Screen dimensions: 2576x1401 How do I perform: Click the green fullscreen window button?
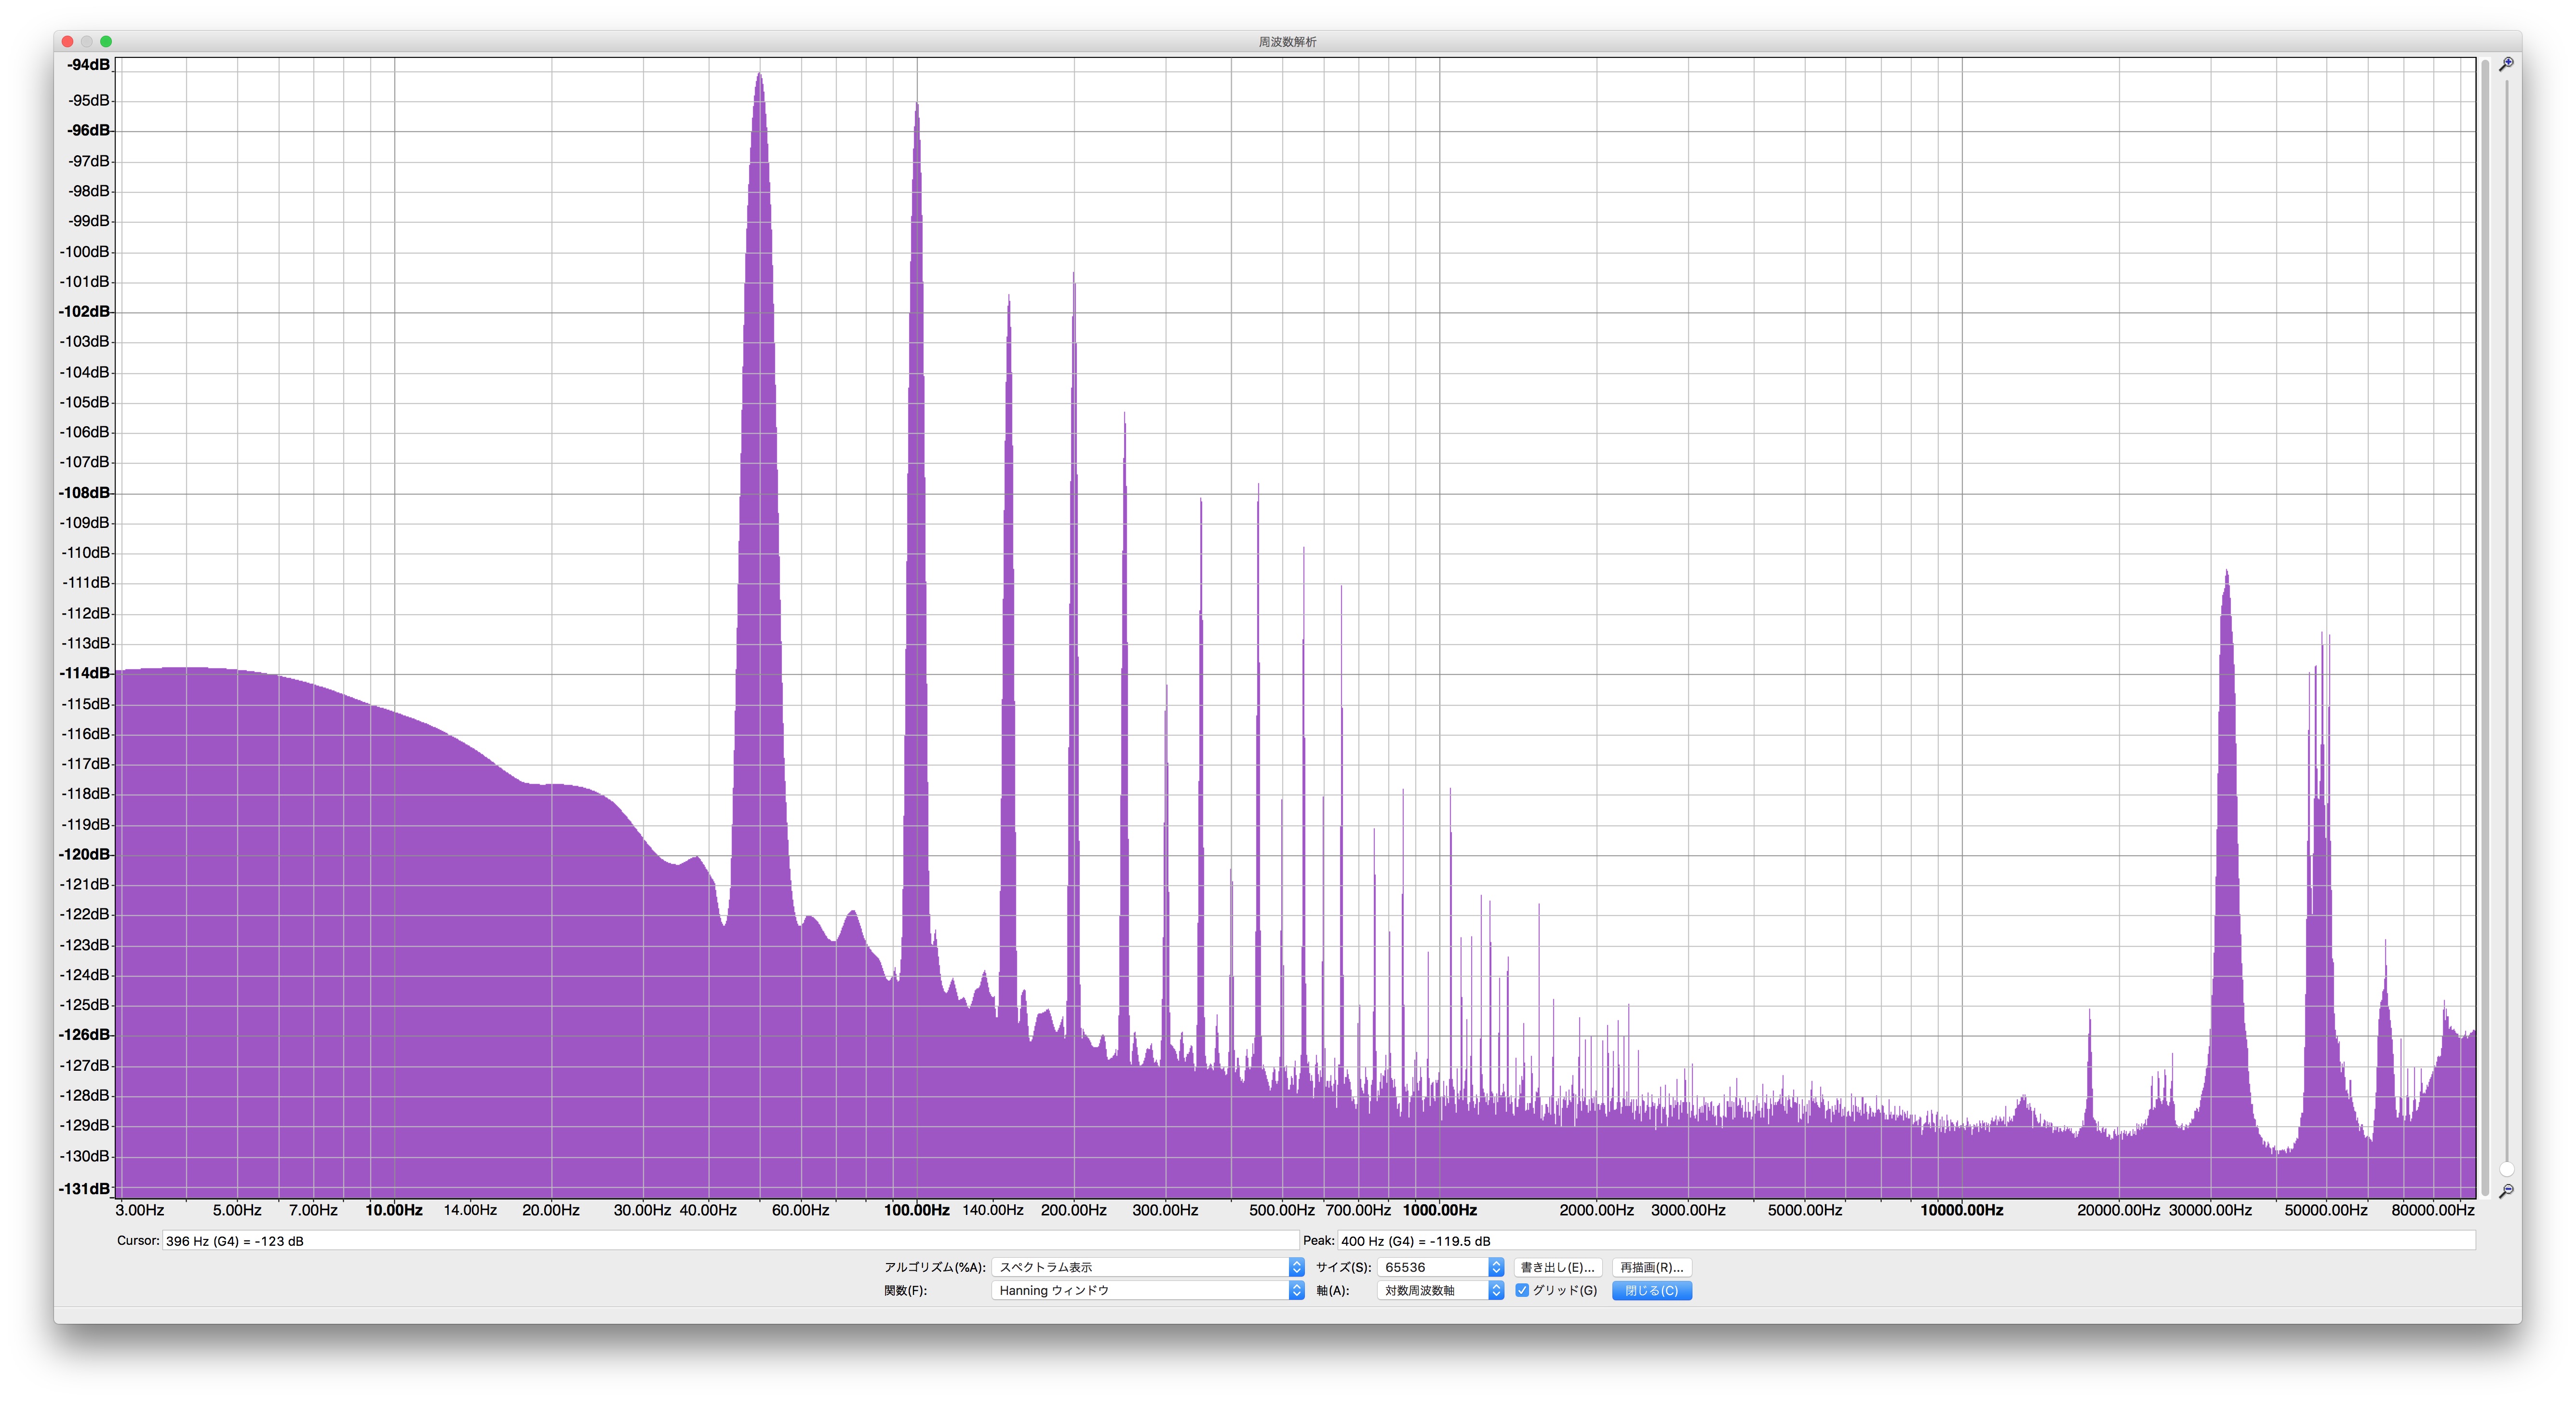pos(106,41)
